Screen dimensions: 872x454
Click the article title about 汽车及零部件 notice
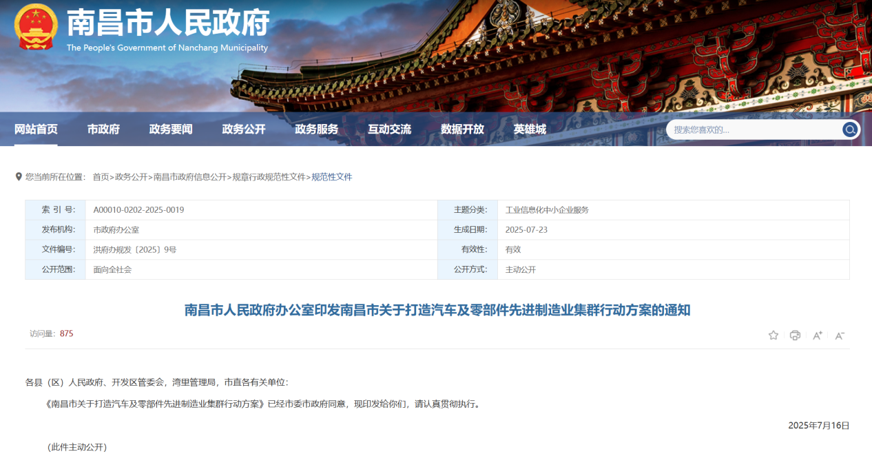436,310
